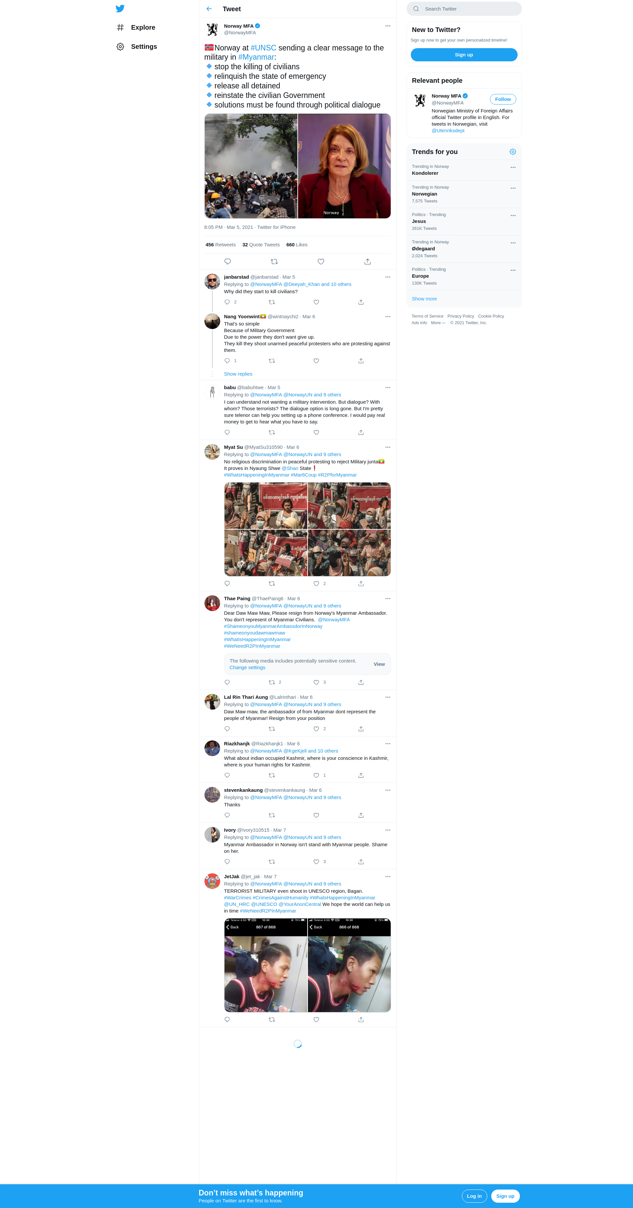
Task: Open more options for Kondolerer trend
Action: point(513,168)
